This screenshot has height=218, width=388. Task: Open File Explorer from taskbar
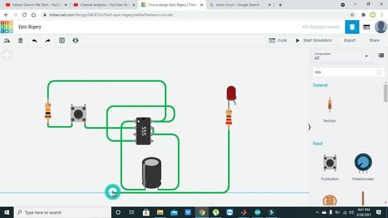[x=160, y=213]
